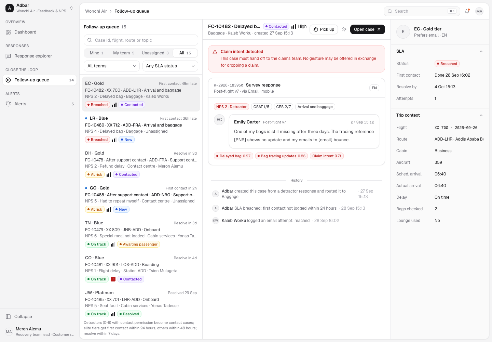Click the EN language badge on survey response
The height and width of the screenshot is (342, 492).
[x=374, y=88]
